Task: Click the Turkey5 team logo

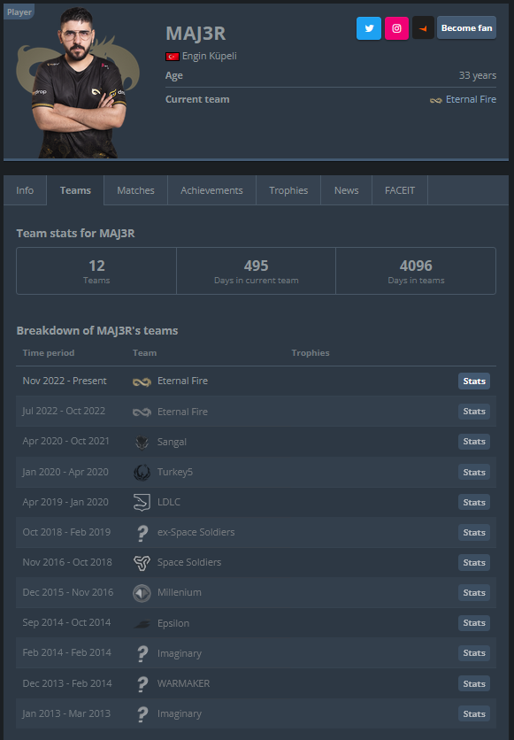Action: tap(142, 472)
